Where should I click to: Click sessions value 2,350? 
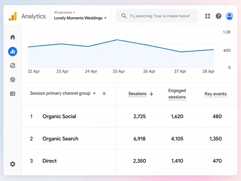[139, 161]
